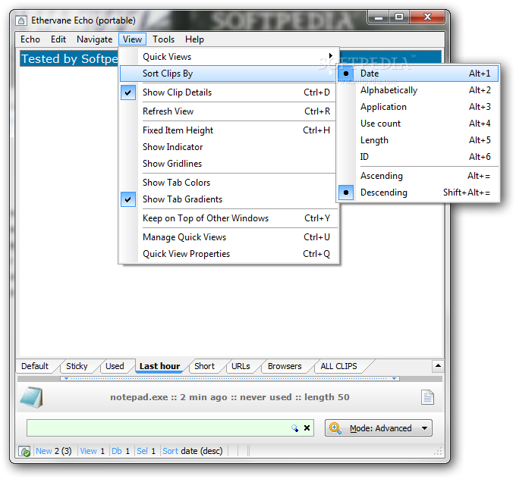Open Manage Quick Views
The image size is (516, 479).
pyautogui.click(x=228, y=237)
